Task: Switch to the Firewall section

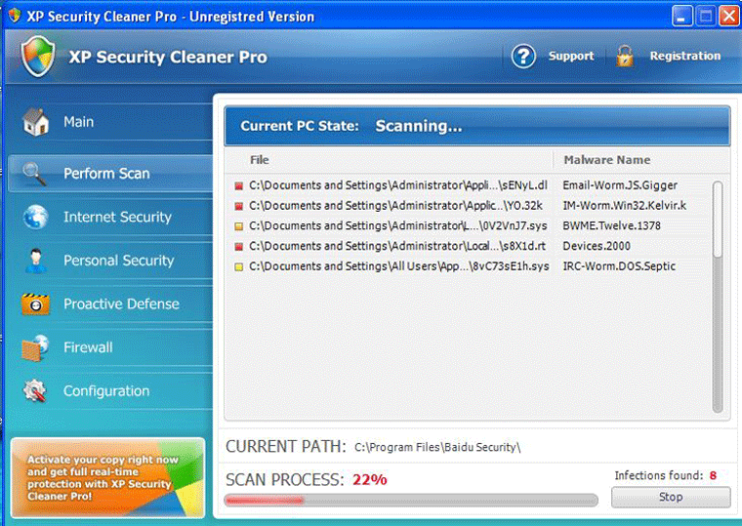Action: coord(88,347)
